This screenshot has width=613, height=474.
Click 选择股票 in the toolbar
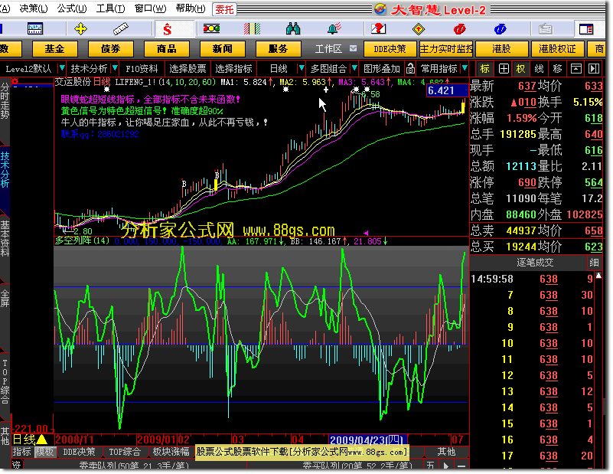187,69
